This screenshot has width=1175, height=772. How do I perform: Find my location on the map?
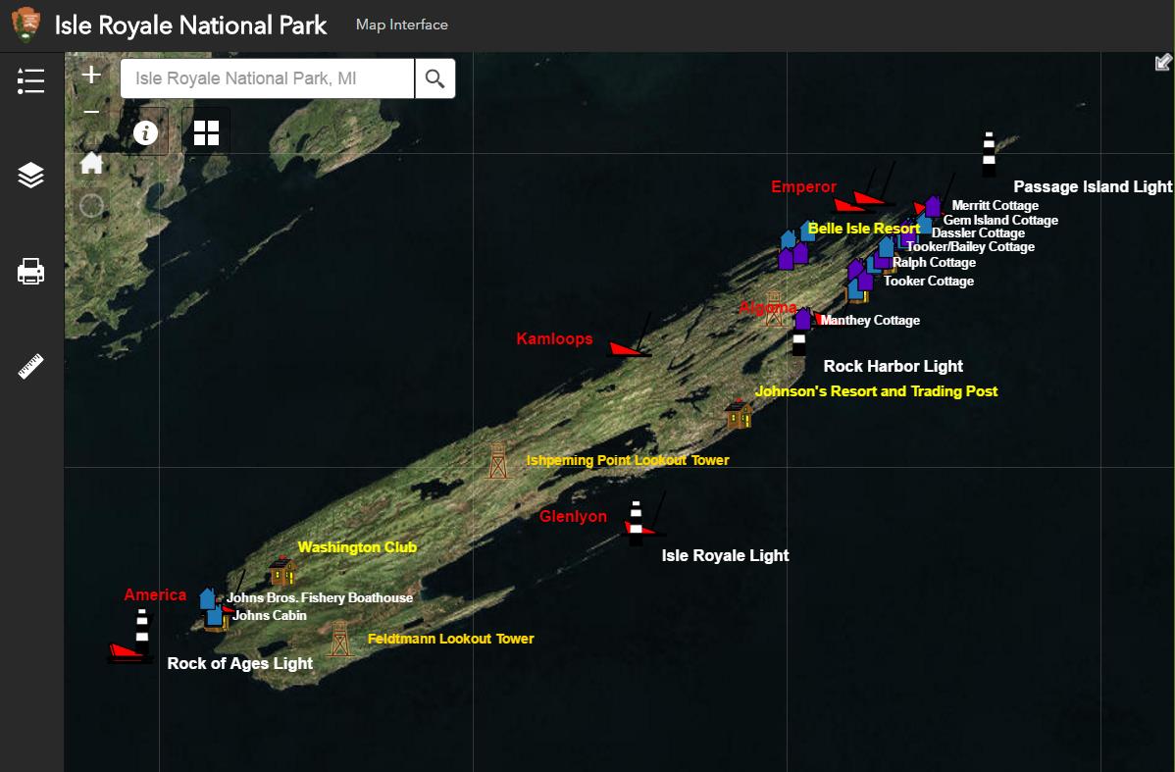click(91, 205)
